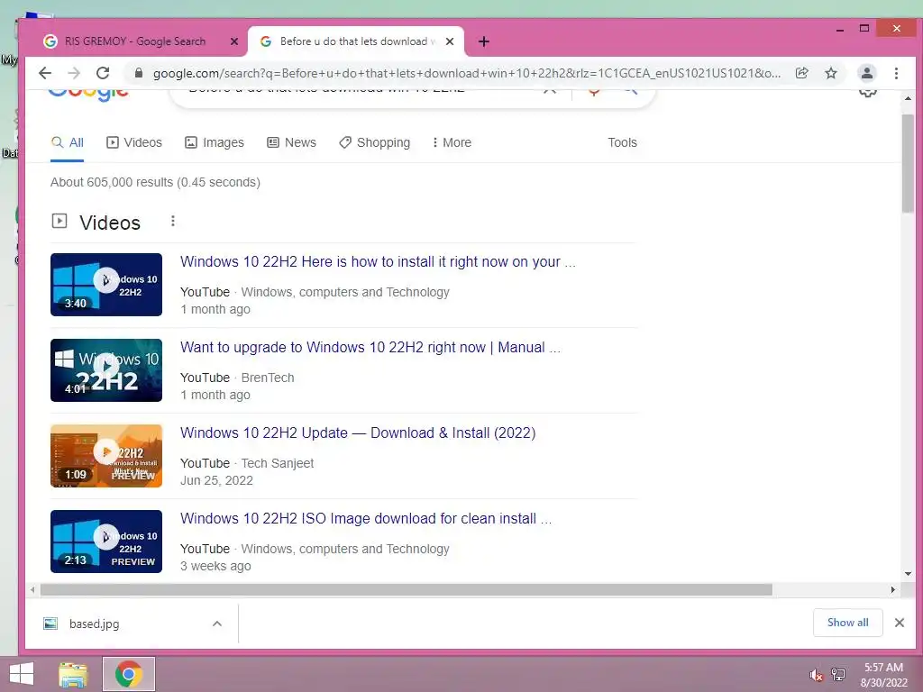
Task: Click the scroll up arrow on vertical scrollbar
Action: pyautogui.click(x=908, y=97)
